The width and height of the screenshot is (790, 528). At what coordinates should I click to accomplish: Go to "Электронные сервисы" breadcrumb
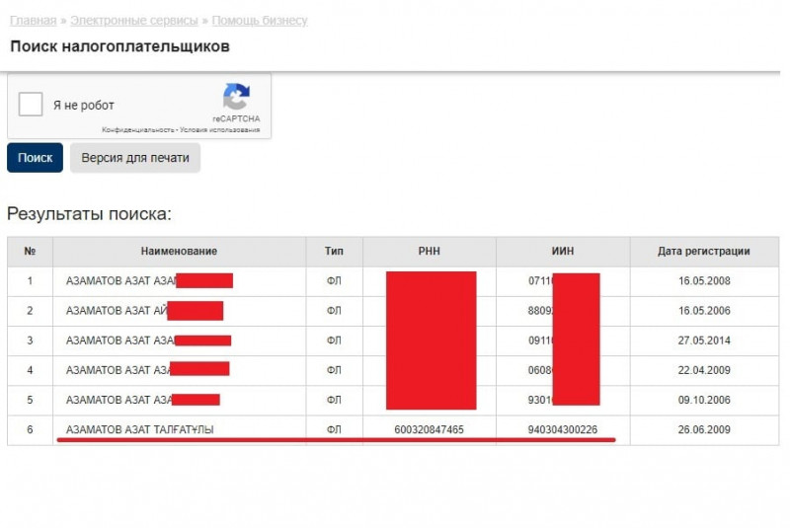tap(134, 21)
